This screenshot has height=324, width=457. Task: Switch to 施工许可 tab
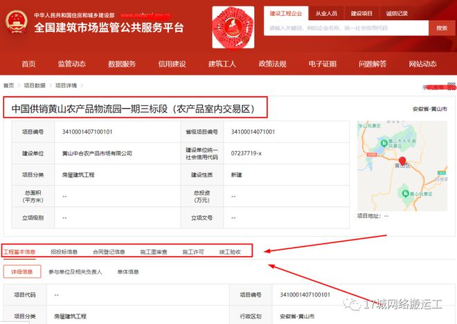coord(193,252)
